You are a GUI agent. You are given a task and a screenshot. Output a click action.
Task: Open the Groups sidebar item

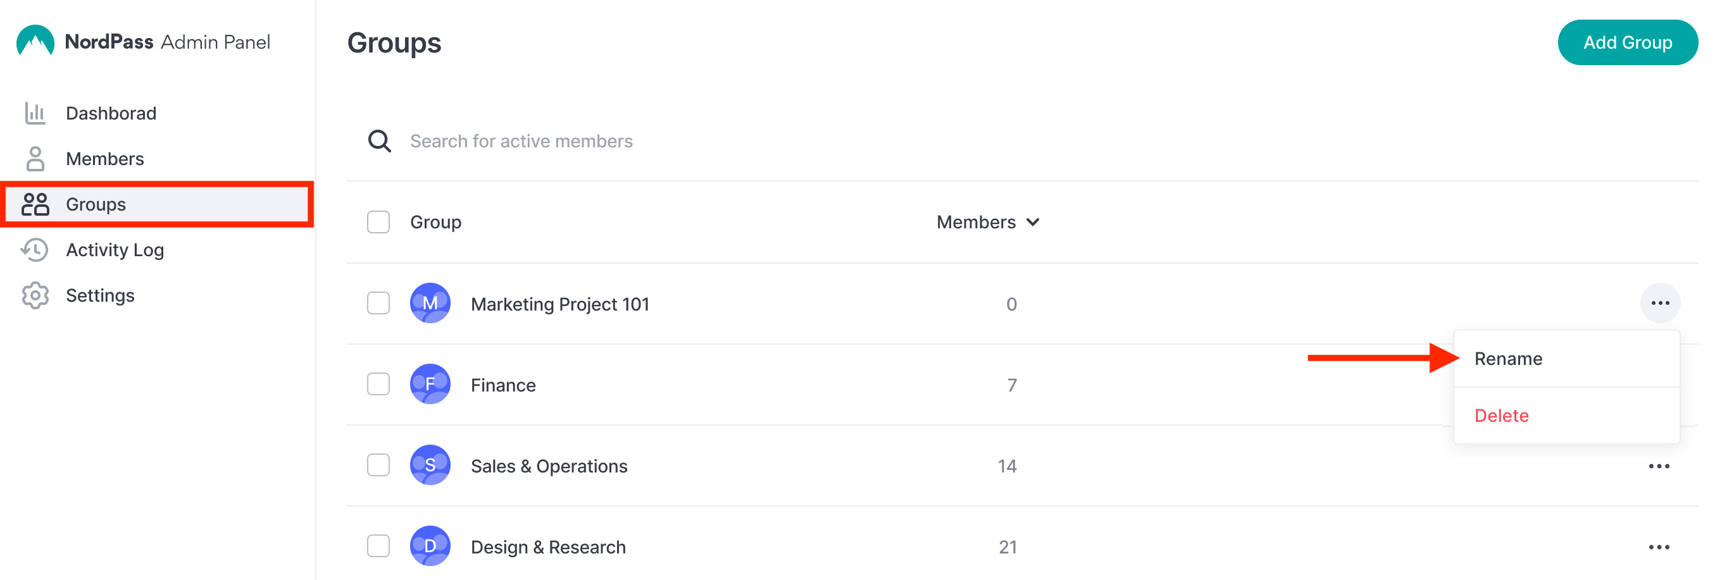pos(157,204)
